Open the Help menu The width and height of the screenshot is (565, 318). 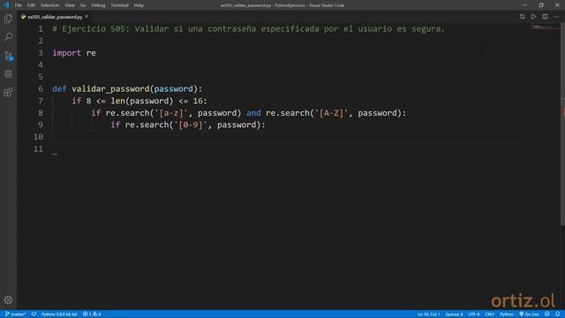point(139,5)
